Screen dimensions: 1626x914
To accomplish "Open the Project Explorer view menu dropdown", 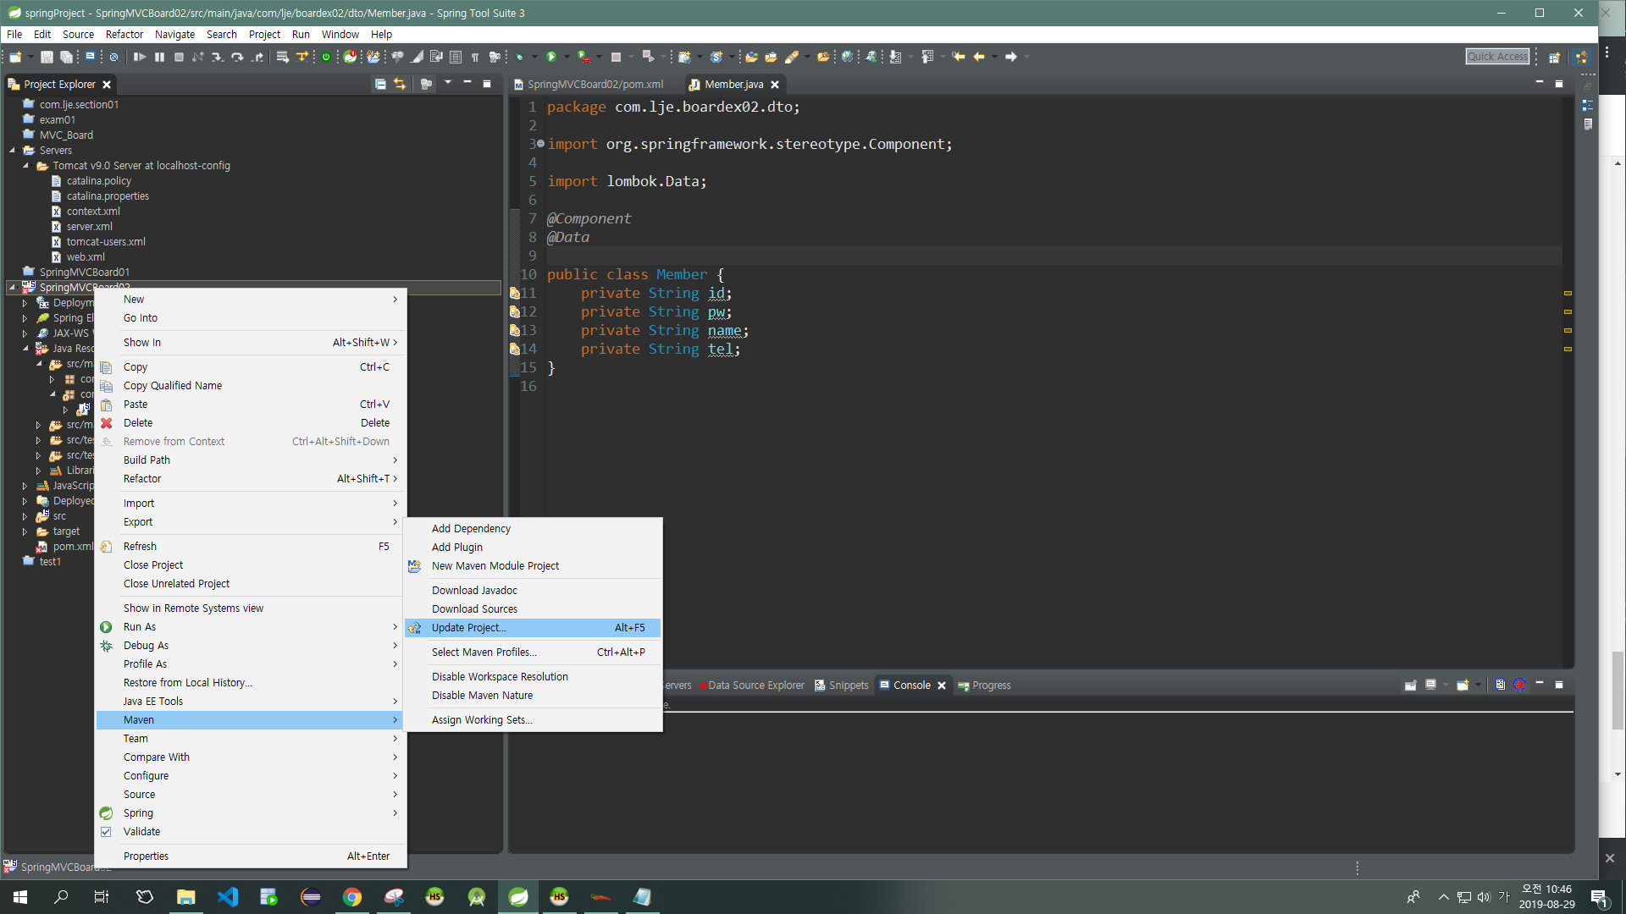I will [x=448, y=83].
